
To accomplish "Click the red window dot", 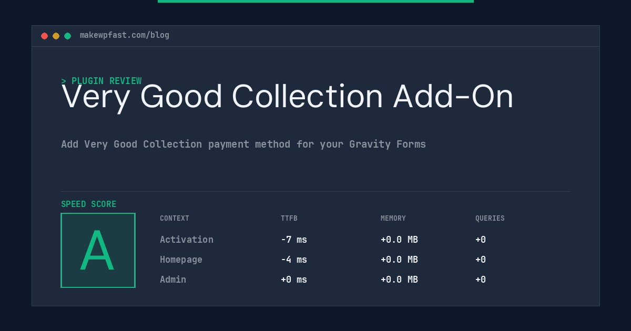I will click(x=44, y=36).
